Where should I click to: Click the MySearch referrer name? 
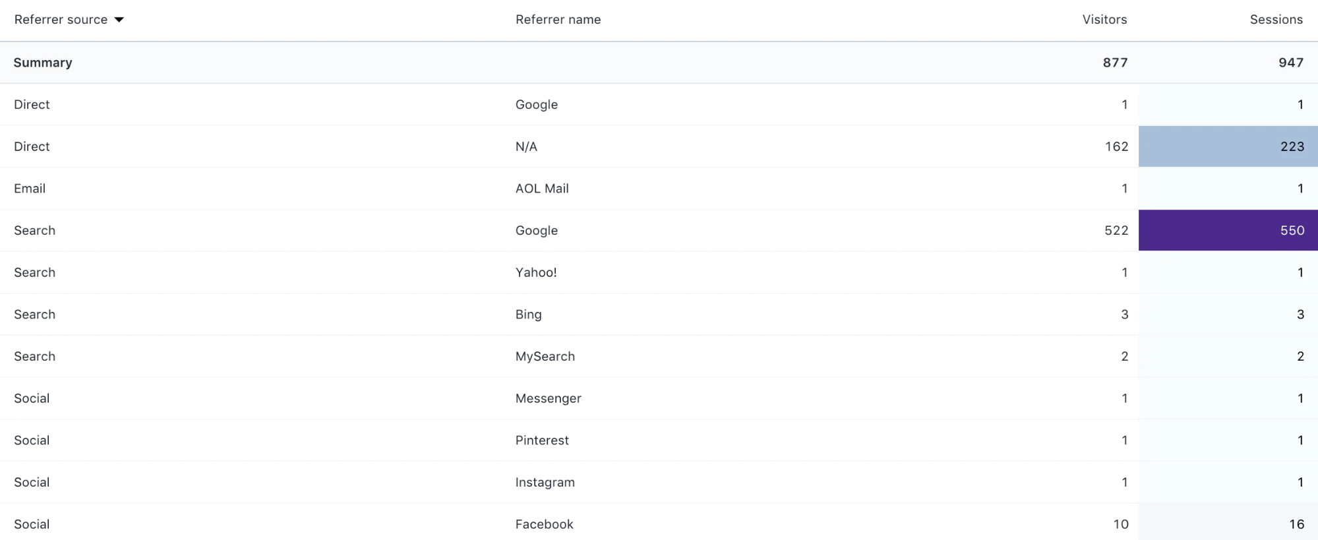coord(545,357)
